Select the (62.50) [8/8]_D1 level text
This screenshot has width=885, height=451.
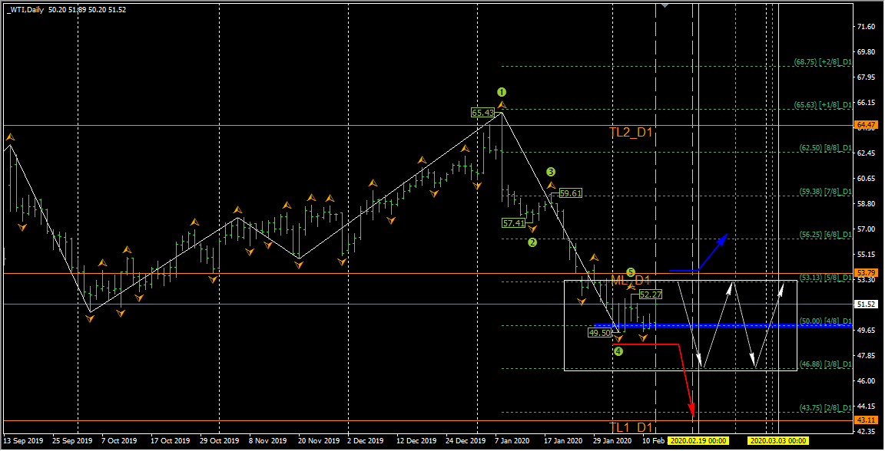click(x=825, y=148)
